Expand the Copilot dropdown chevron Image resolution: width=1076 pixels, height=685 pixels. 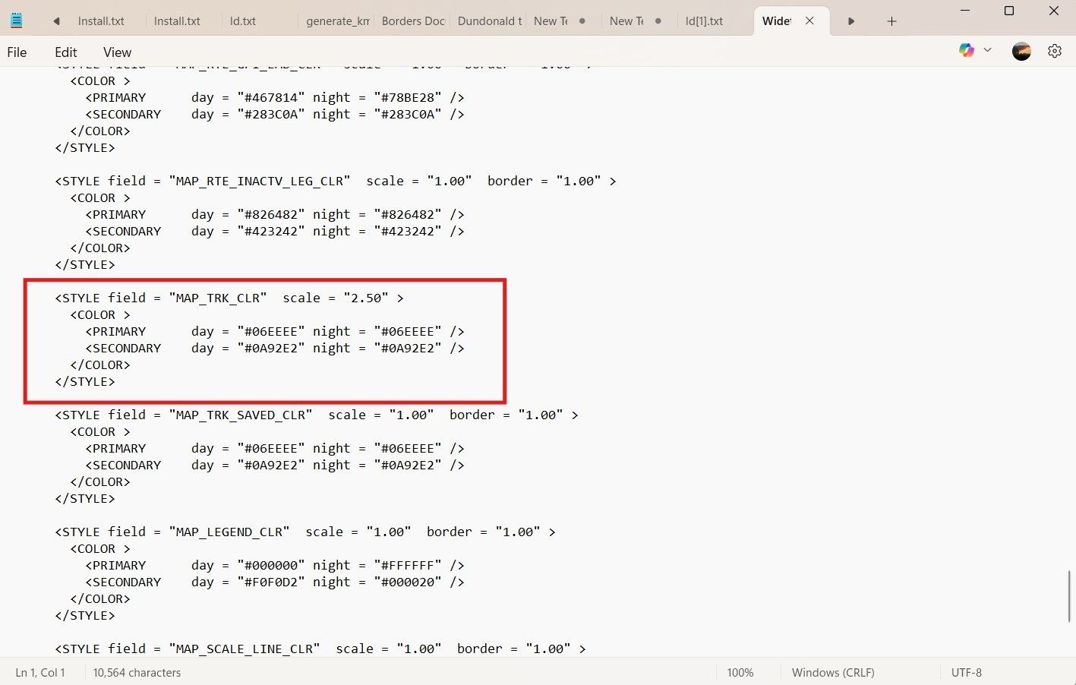tap(987, 50)
